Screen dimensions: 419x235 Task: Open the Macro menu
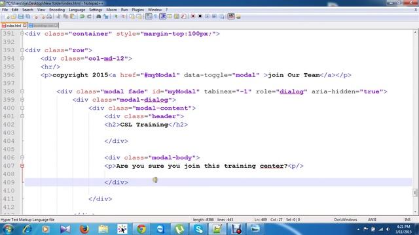tap(111, 10)
